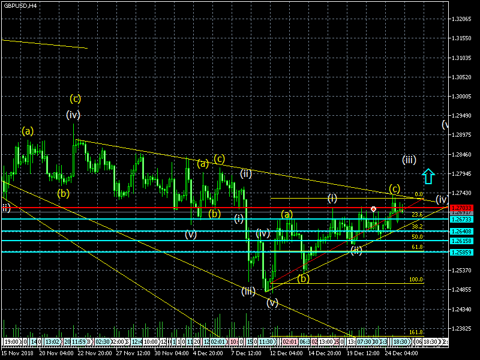Click the pink 02:01 event marker
The height and width of the screenshot is (360, 480).
pos(290,341)
